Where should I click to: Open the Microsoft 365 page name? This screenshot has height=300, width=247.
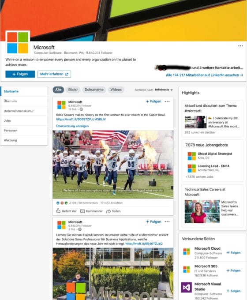(206, 266)
